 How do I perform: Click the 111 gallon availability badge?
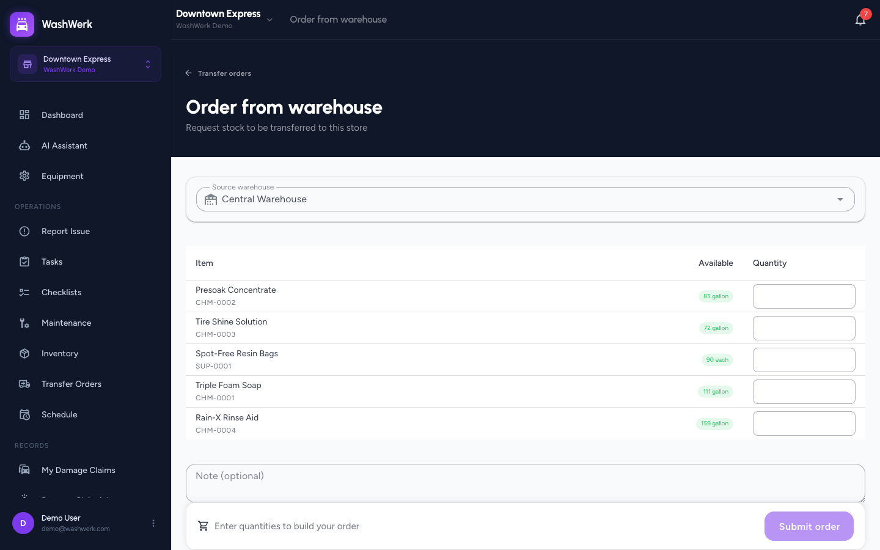point(716,392)
